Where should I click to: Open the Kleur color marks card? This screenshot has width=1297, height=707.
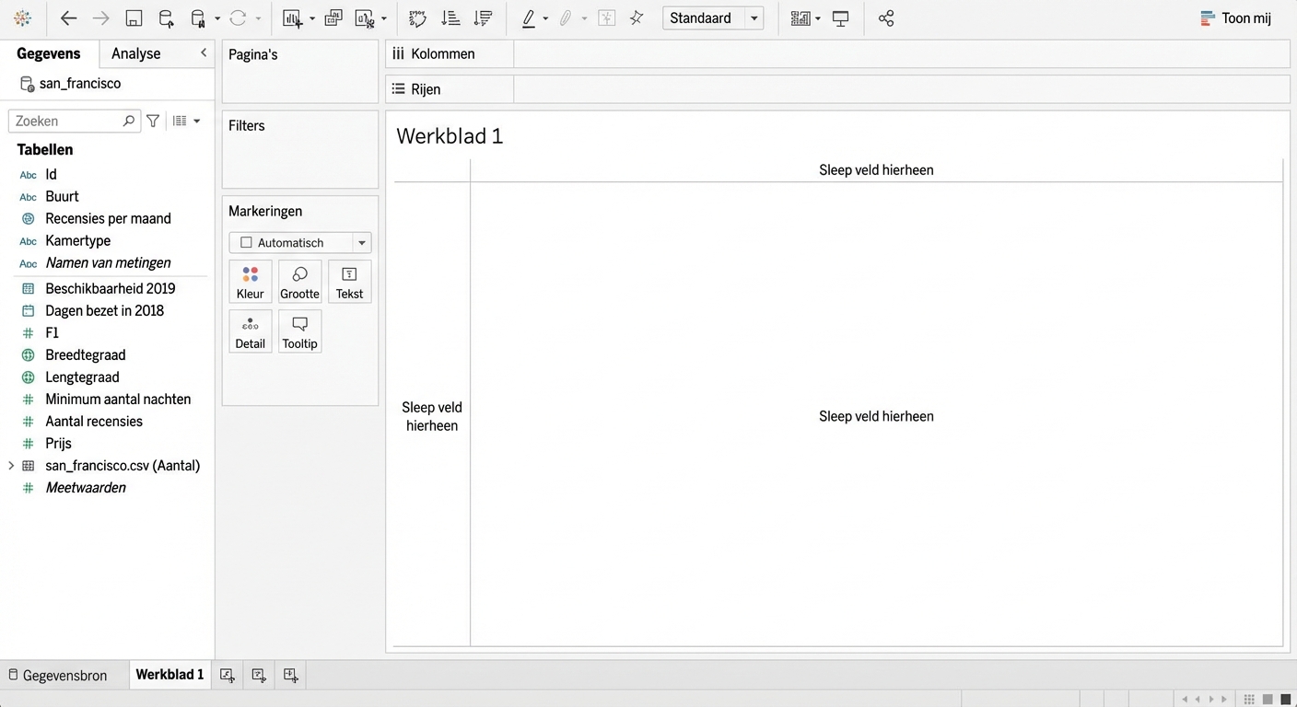click(x=250, y=282)
